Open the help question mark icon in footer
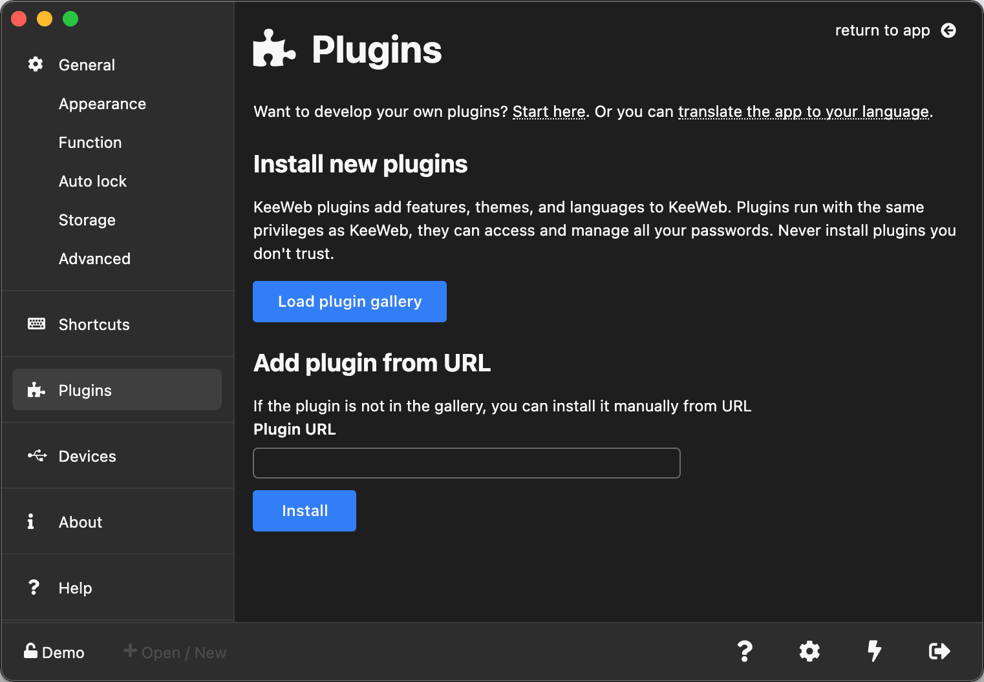Screen dimensions: 984x682 click(745, 651)
